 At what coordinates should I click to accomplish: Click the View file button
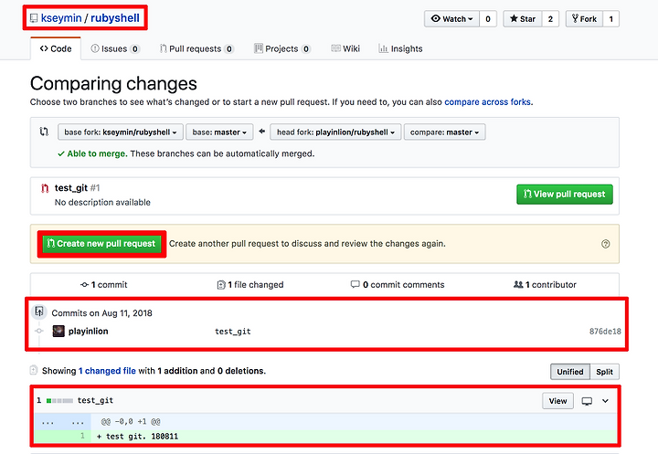click(557, 401)
